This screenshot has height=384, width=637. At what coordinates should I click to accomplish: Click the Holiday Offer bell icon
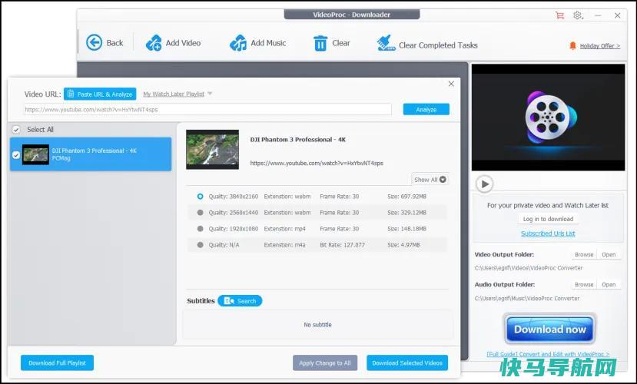572,45
